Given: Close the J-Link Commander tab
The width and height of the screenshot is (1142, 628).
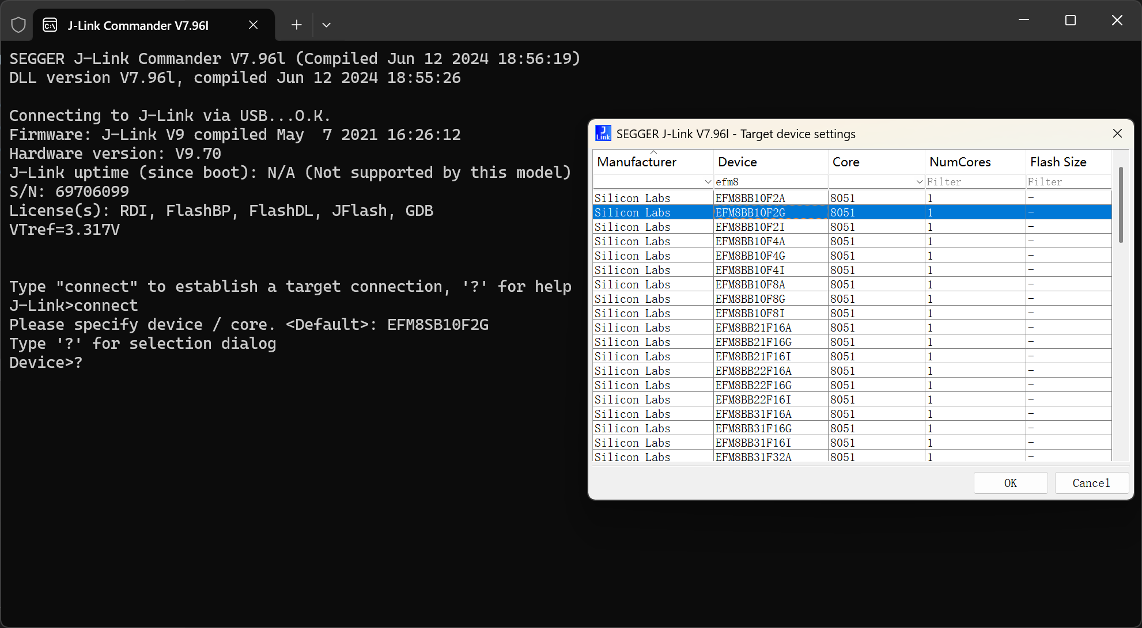Looking at the screenshot, I should tap(253, 25).
